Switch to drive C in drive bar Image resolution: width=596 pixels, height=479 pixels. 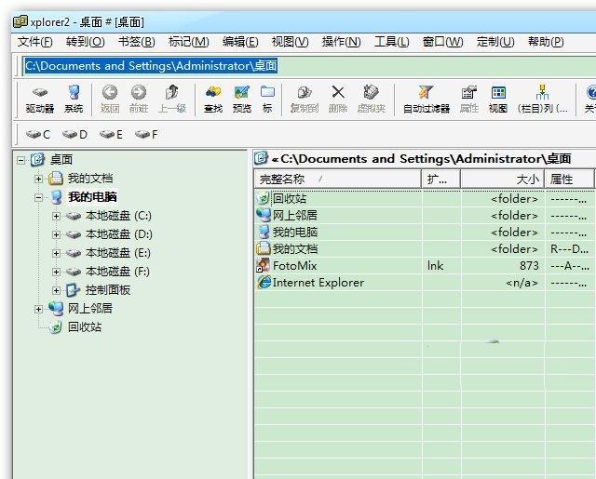pos(38,135)
